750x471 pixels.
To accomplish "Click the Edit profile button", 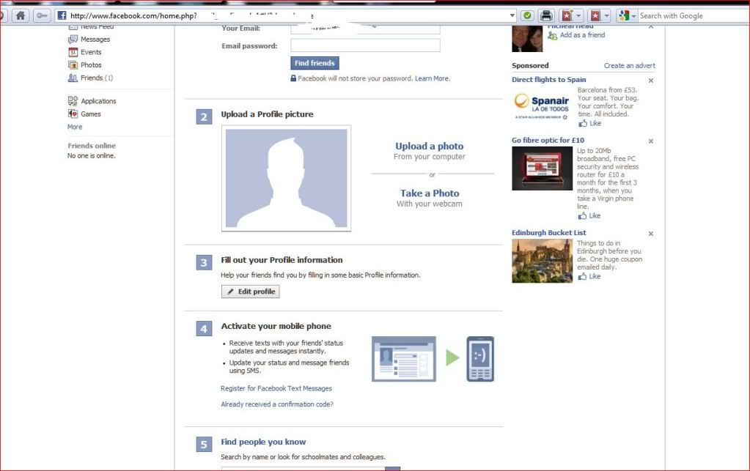I will [x=251, y=292].
